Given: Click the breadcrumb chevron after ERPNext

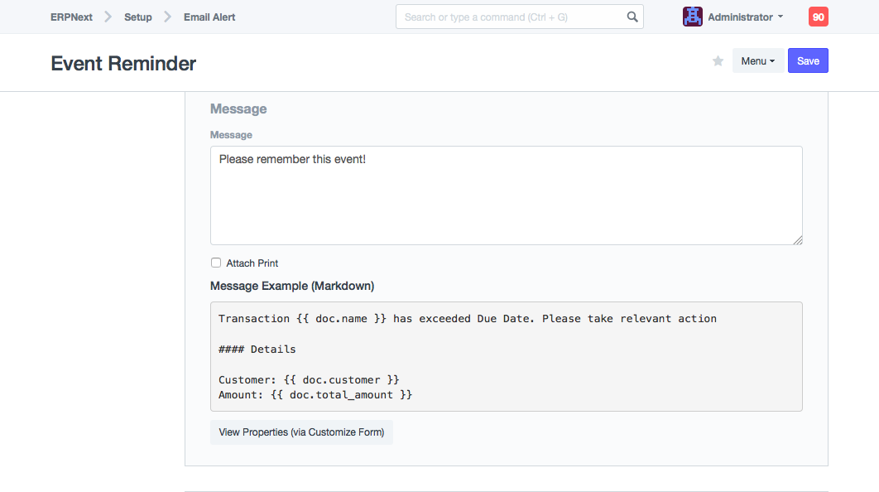Looking at the screenshot, I should [x=108, y=17].
